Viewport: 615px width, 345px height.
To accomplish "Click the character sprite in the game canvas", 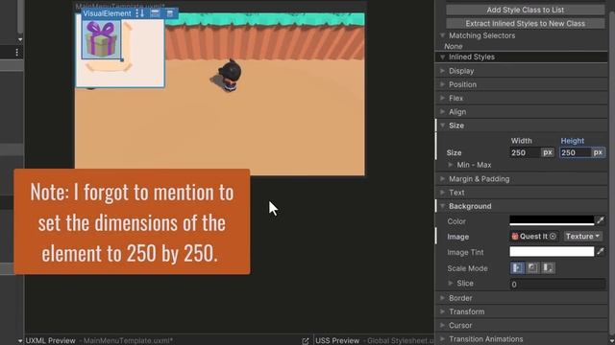I will [230, 75].
